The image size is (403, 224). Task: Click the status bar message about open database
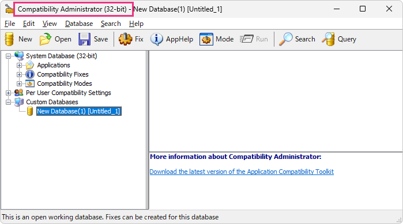pyautogui.click(x=110, y=217)
